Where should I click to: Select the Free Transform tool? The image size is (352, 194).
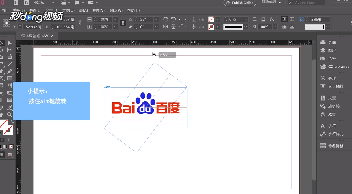coord(10,93)
